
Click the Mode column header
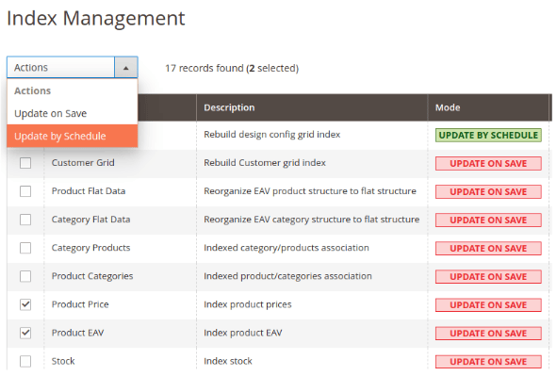pos(487,107)
